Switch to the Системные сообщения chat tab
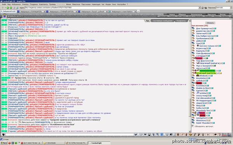Screen dimensions: 233x145 (x=163, y=21)
